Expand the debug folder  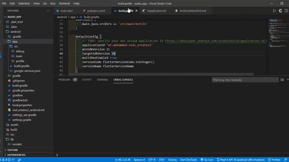(20, 51)
